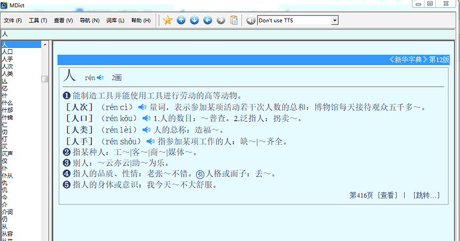Click the clipboard icon in the toolbar

[234, 20]
